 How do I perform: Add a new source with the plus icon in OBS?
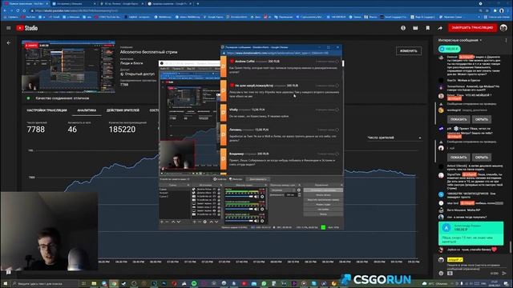194,222
